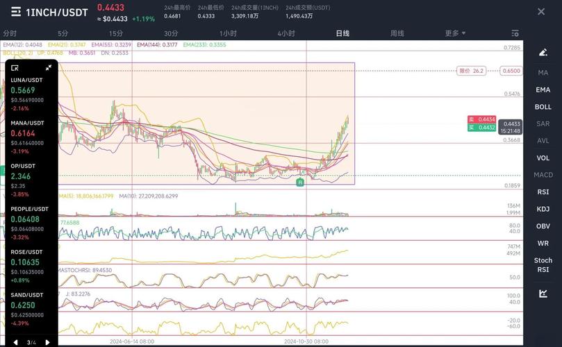Click the MA(10): 27,209,208.6299 volume legend
Screen dimensions: 562x347
[149, 196]
